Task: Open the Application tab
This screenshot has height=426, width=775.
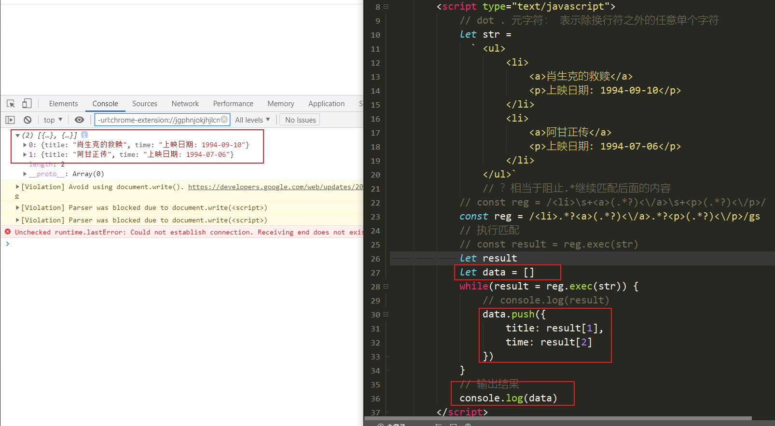Action: pyautogui.click(x=327, y=104)
